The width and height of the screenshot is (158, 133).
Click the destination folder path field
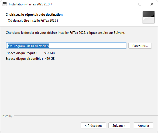pos(66,46)
